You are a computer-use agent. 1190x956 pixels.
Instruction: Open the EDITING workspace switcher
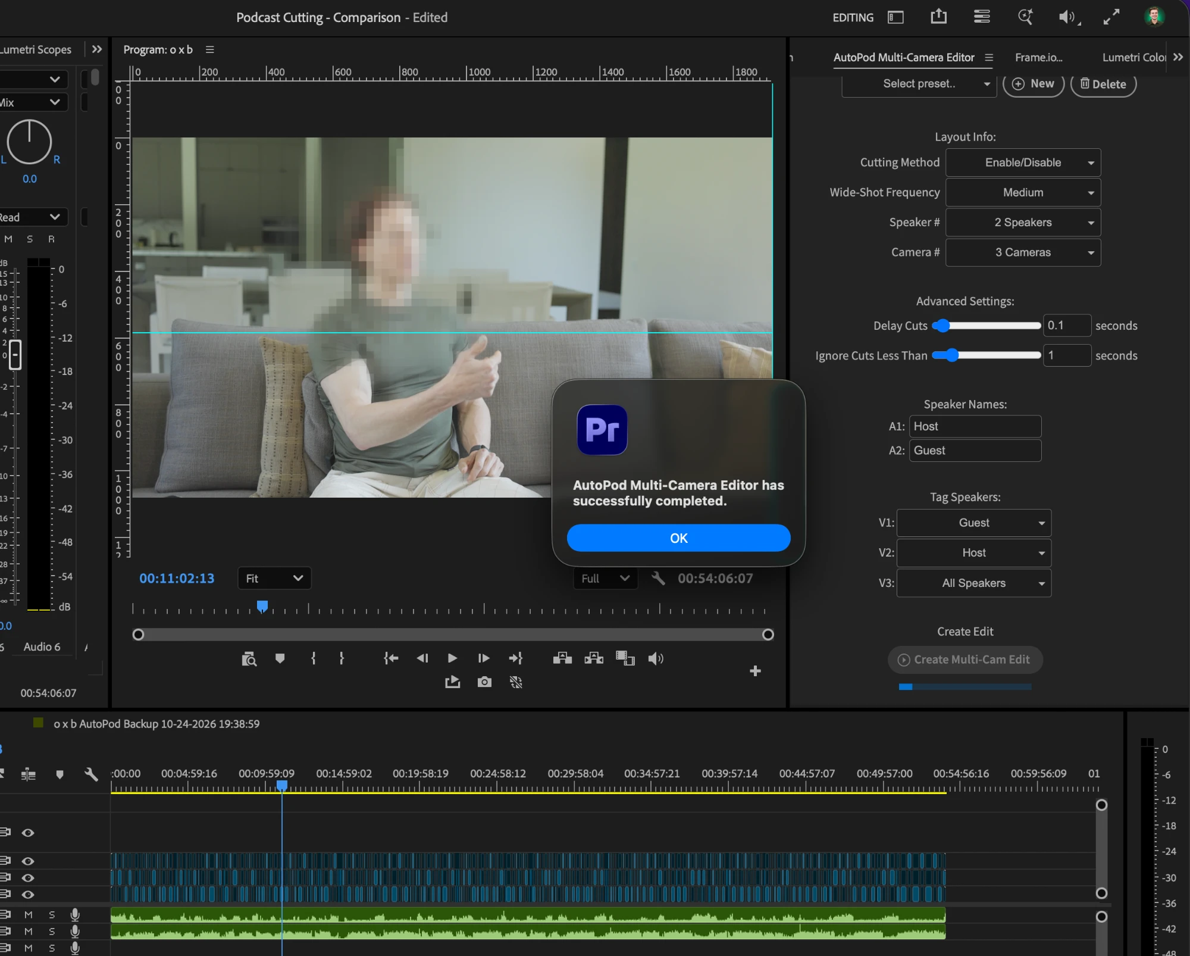pos(853,17)
